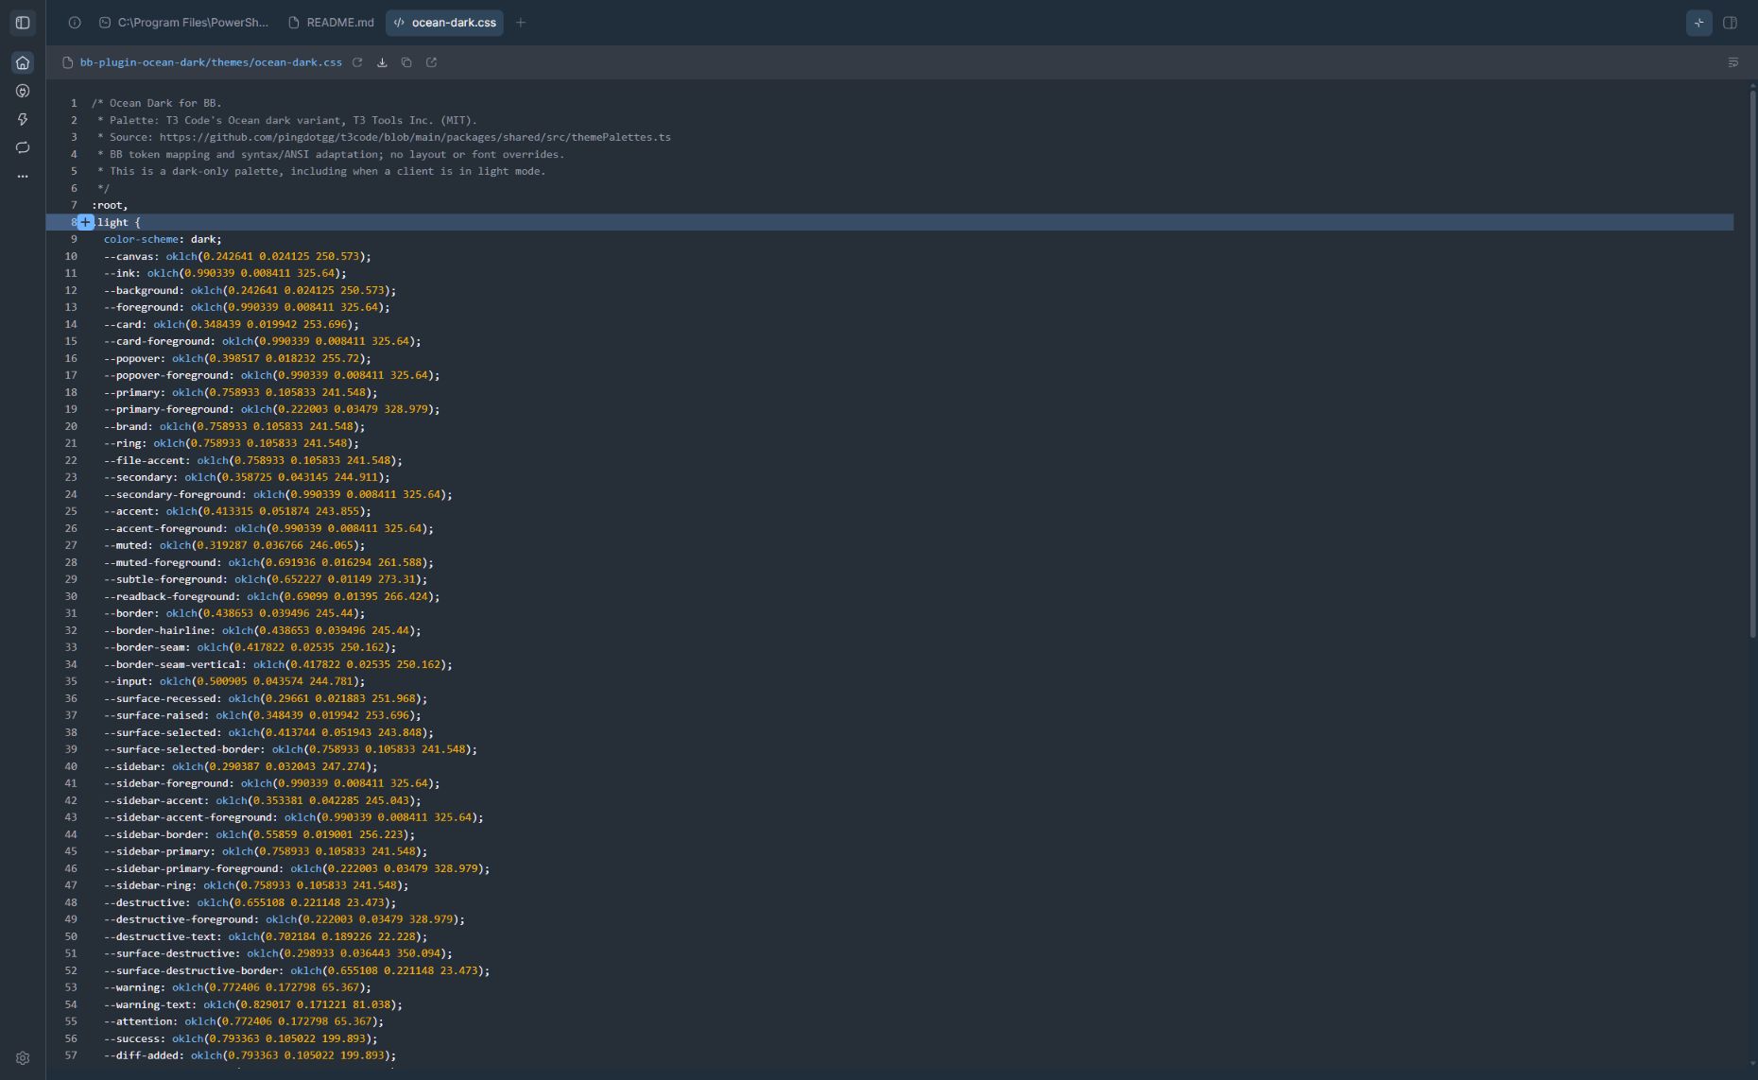Screen dimensions: 1758x1080
Task: Add a new tab with plus button
Action: pos(521,23)
